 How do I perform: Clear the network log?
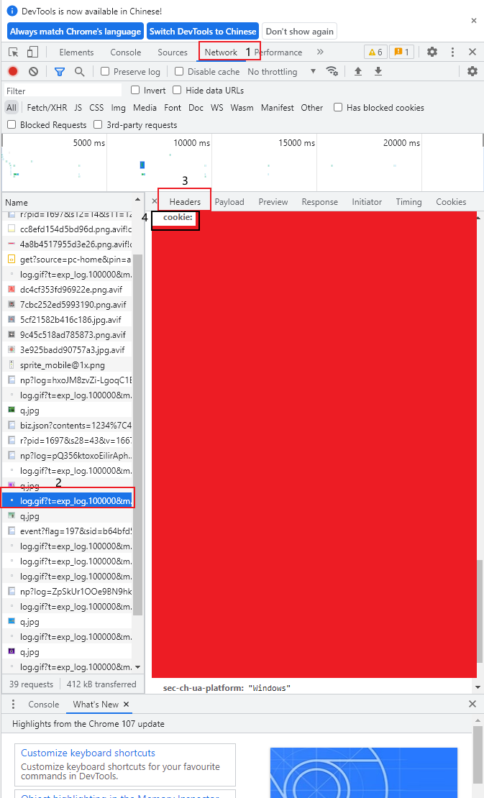33,72
